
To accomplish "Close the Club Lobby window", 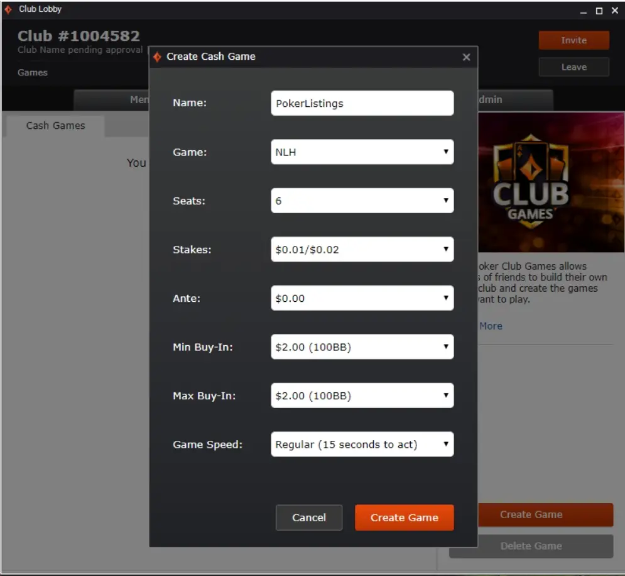I will point(615,10).
